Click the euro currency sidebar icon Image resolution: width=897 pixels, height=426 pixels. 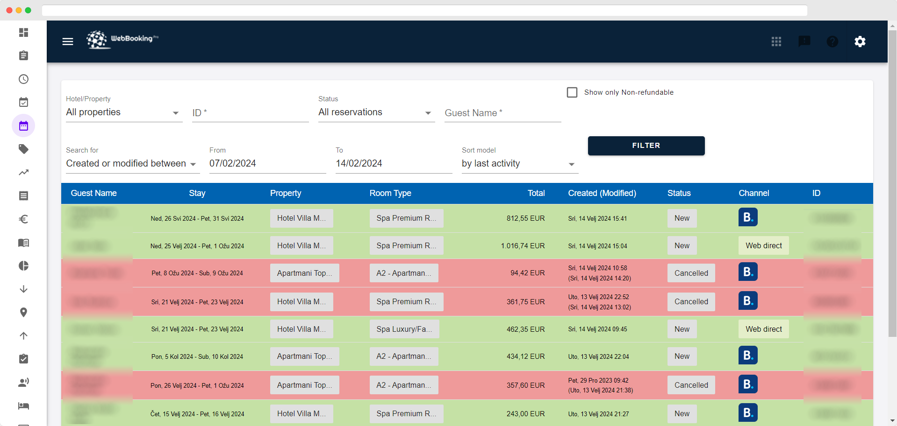[x=23, y=219]
